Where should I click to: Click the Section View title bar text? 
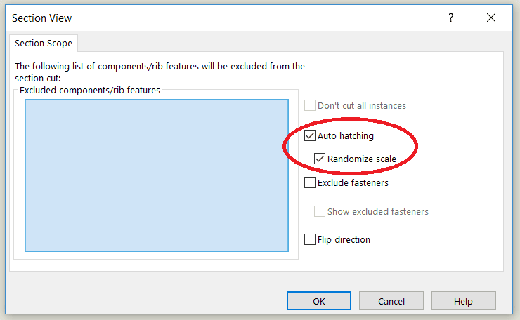(x=41, y=18)
